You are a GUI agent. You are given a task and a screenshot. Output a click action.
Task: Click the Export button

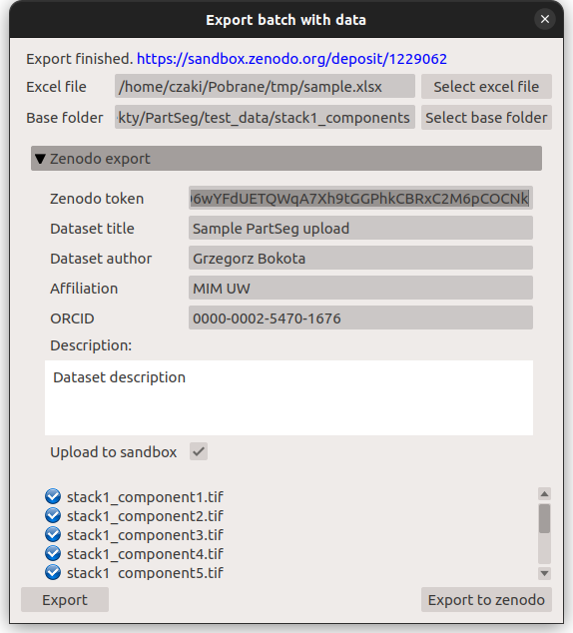coord(65,600)
